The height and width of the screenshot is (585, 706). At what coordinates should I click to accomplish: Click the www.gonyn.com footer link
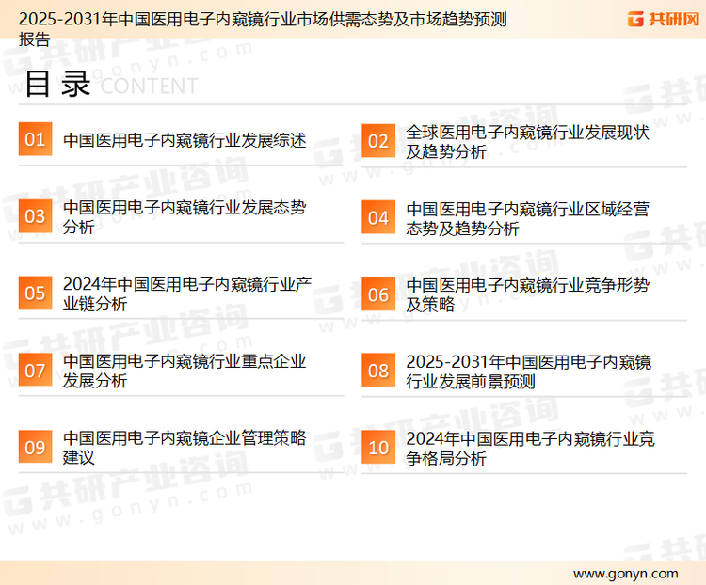625,574
